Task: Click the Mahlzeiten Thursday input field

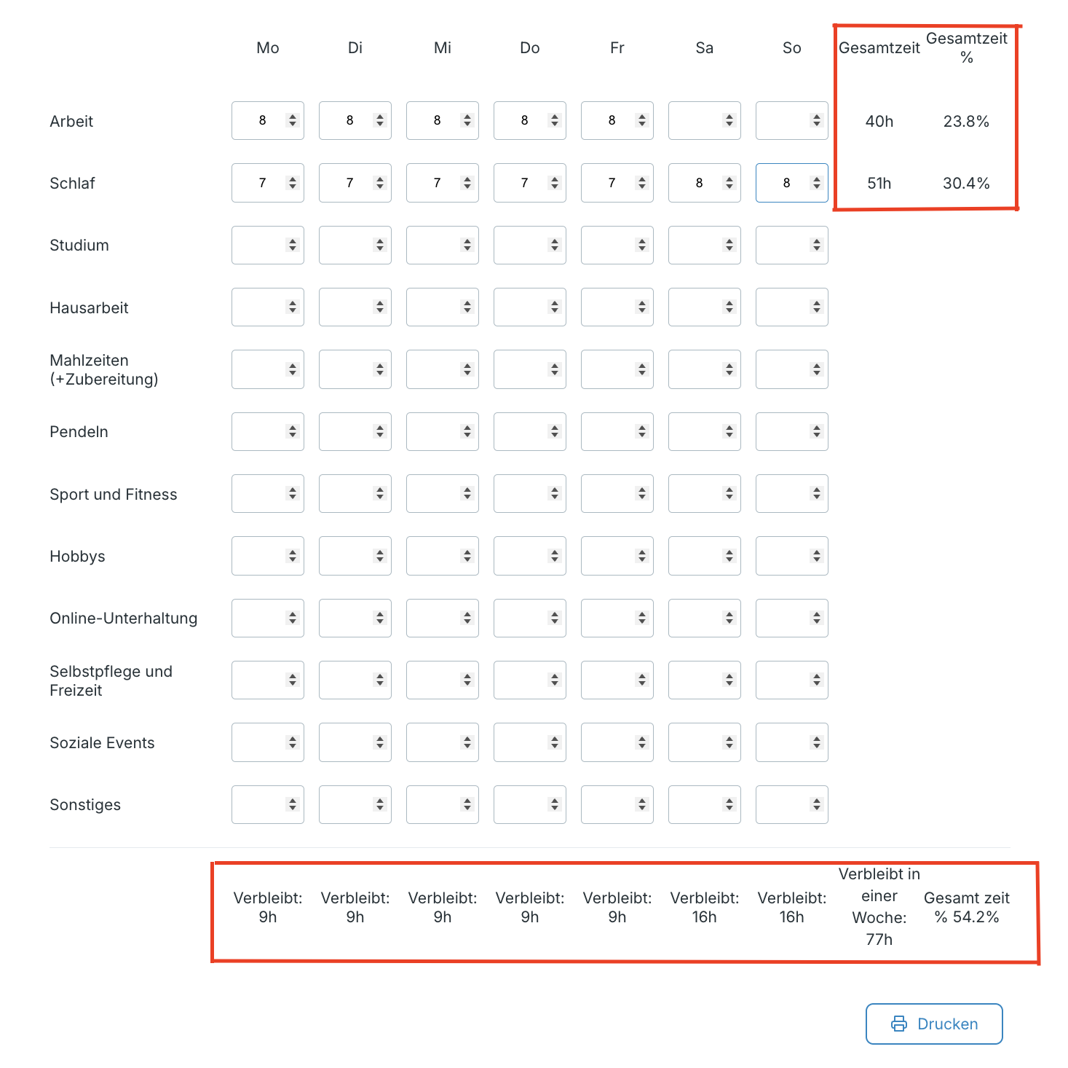Action: (x=529, y=369)
